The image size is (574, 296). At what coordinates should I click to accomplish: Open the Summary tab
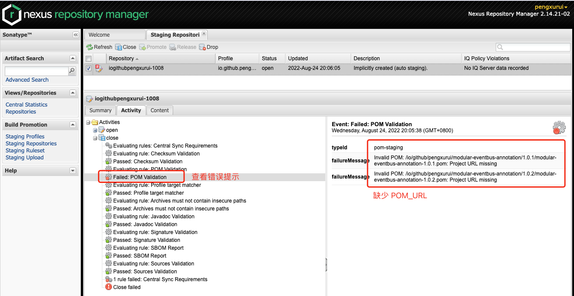(101, 110)
